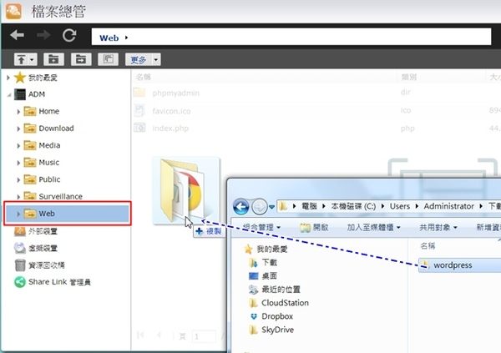Viewport: 501px width, 353px height.
Task: Open 虛擬裝置 in the sidebar
Action: click(36, 248)
